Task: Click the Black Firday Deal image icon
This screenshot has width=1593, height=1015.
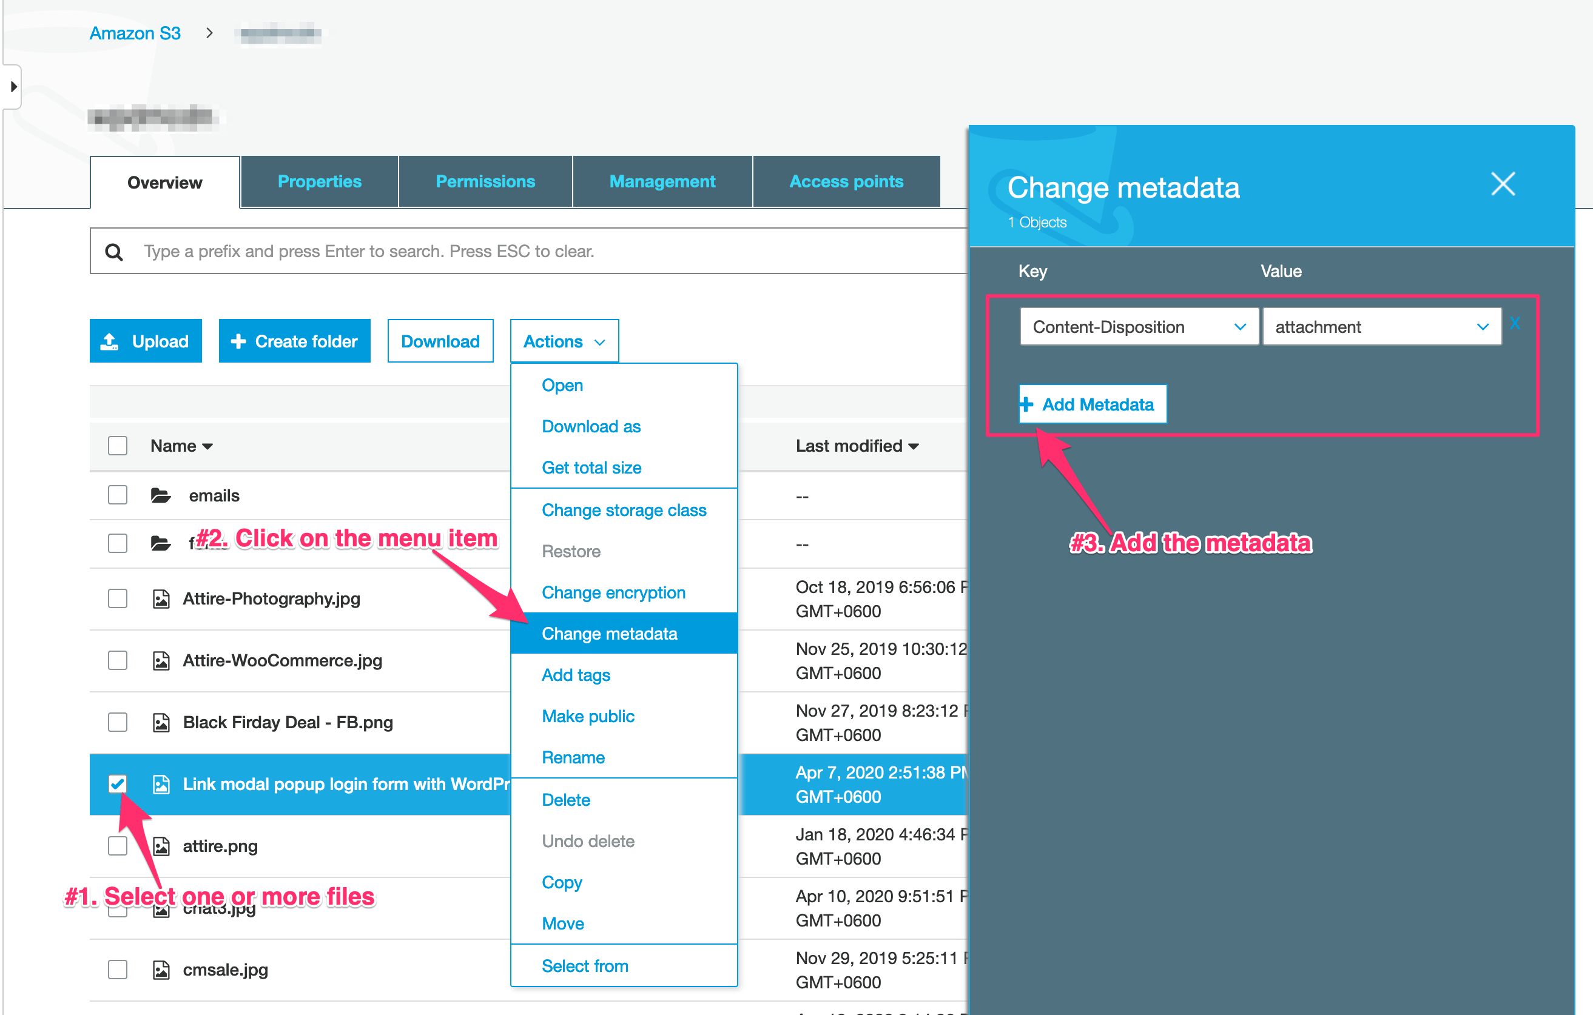Action: coord(161,723)
